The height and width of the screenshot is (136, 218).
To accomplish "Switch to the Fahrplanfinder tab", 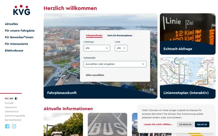I will click(x=94, y=36).
